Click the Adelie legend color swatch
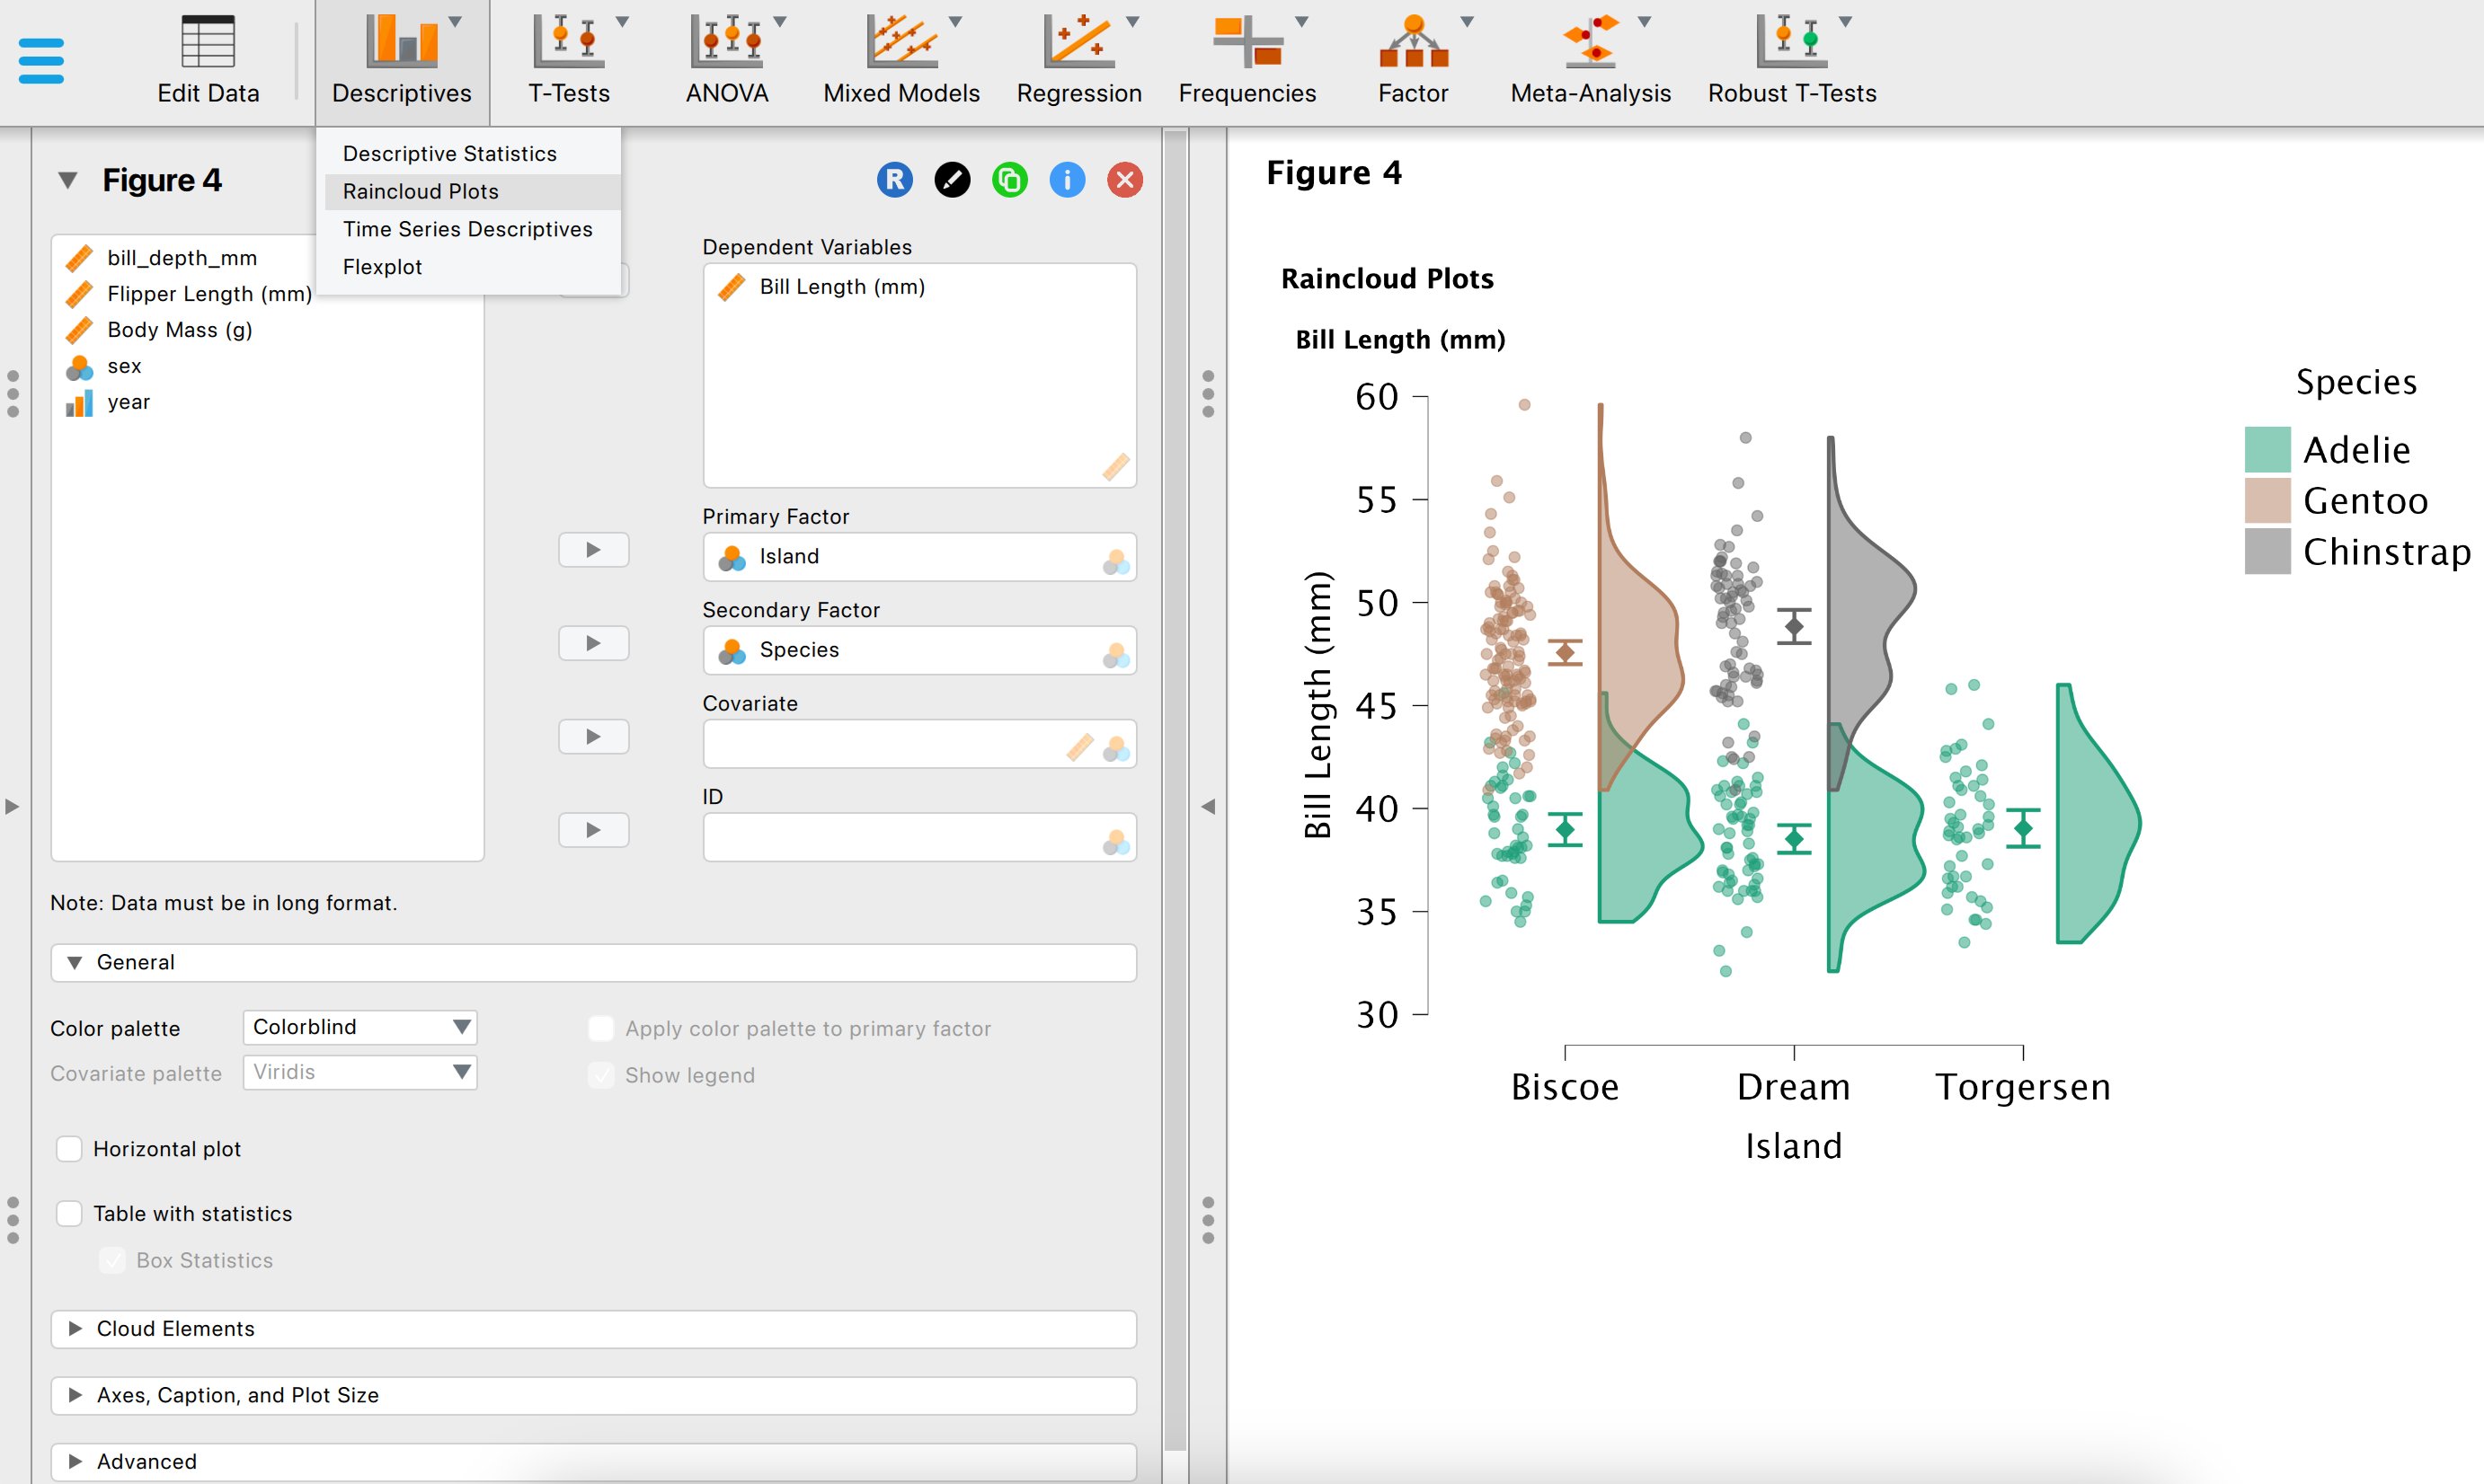 point(2267,450)
